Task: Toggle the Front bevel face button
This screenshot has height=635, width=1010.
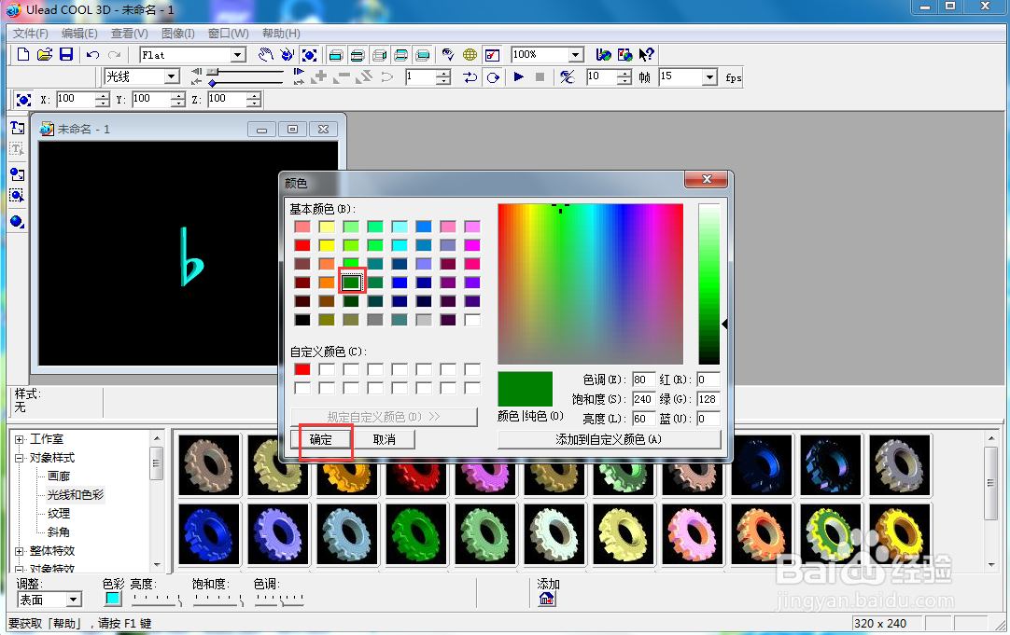Action: (358, 55)
